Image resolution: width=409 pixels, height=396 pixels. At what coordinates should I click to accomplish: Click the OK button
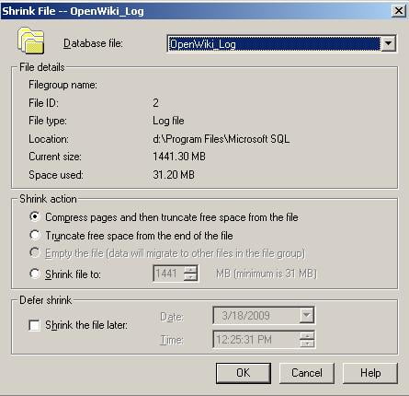244,373
